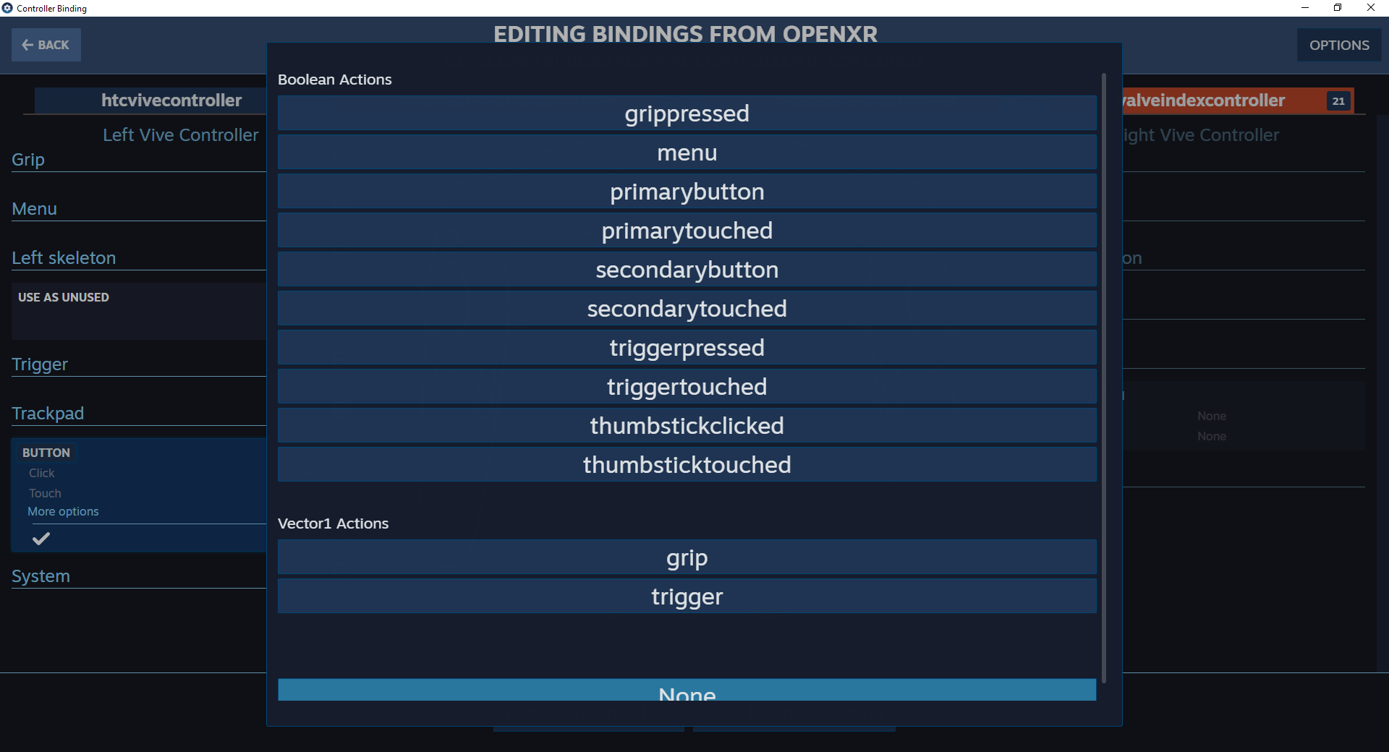Select the Click input under Button
Screen dimensions: 1389x752
tap(42, 473)
